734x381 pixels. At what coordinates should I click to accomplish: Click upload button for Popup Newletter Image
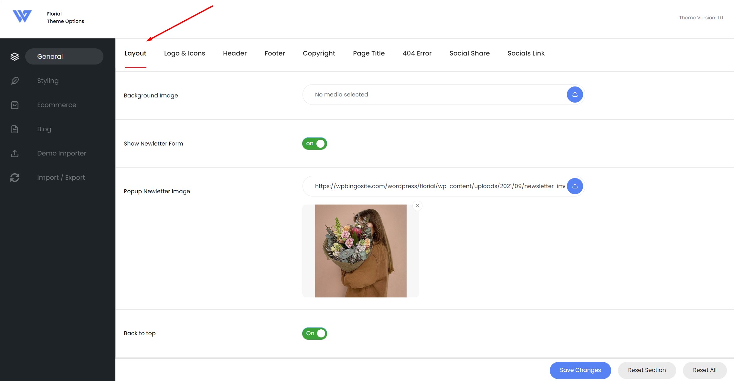coord(575,186)
